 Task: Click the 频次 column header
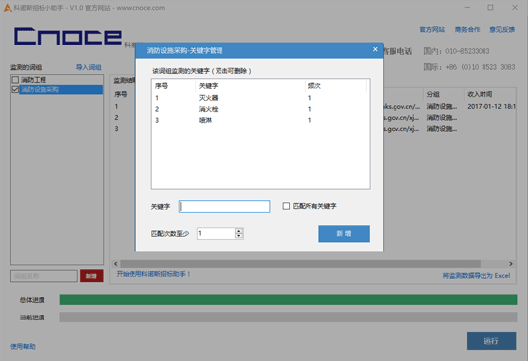click(x=335, y=86)
